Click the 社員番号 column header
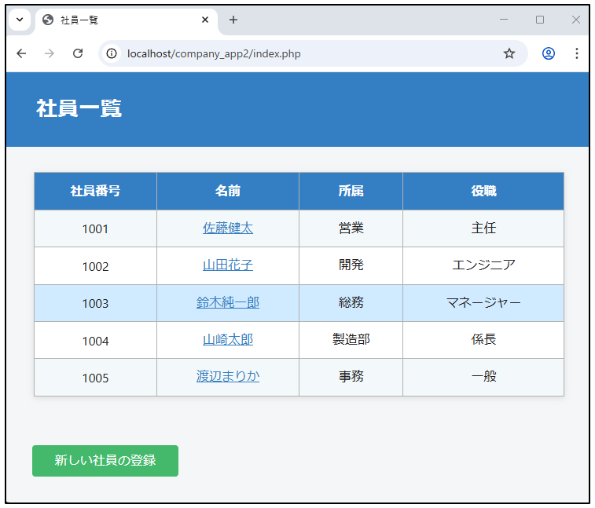 pos(95,191)
